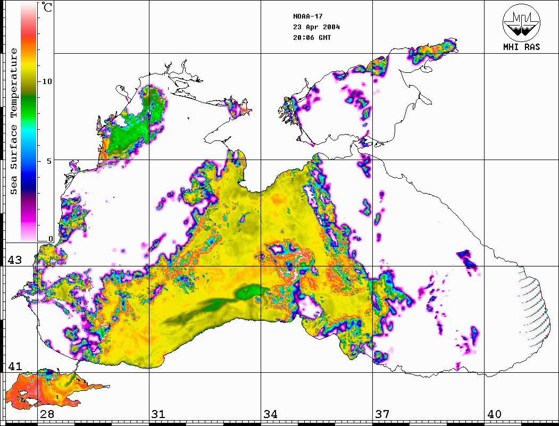Click the dark green cold patch near 34°E

tap(248, 293)
